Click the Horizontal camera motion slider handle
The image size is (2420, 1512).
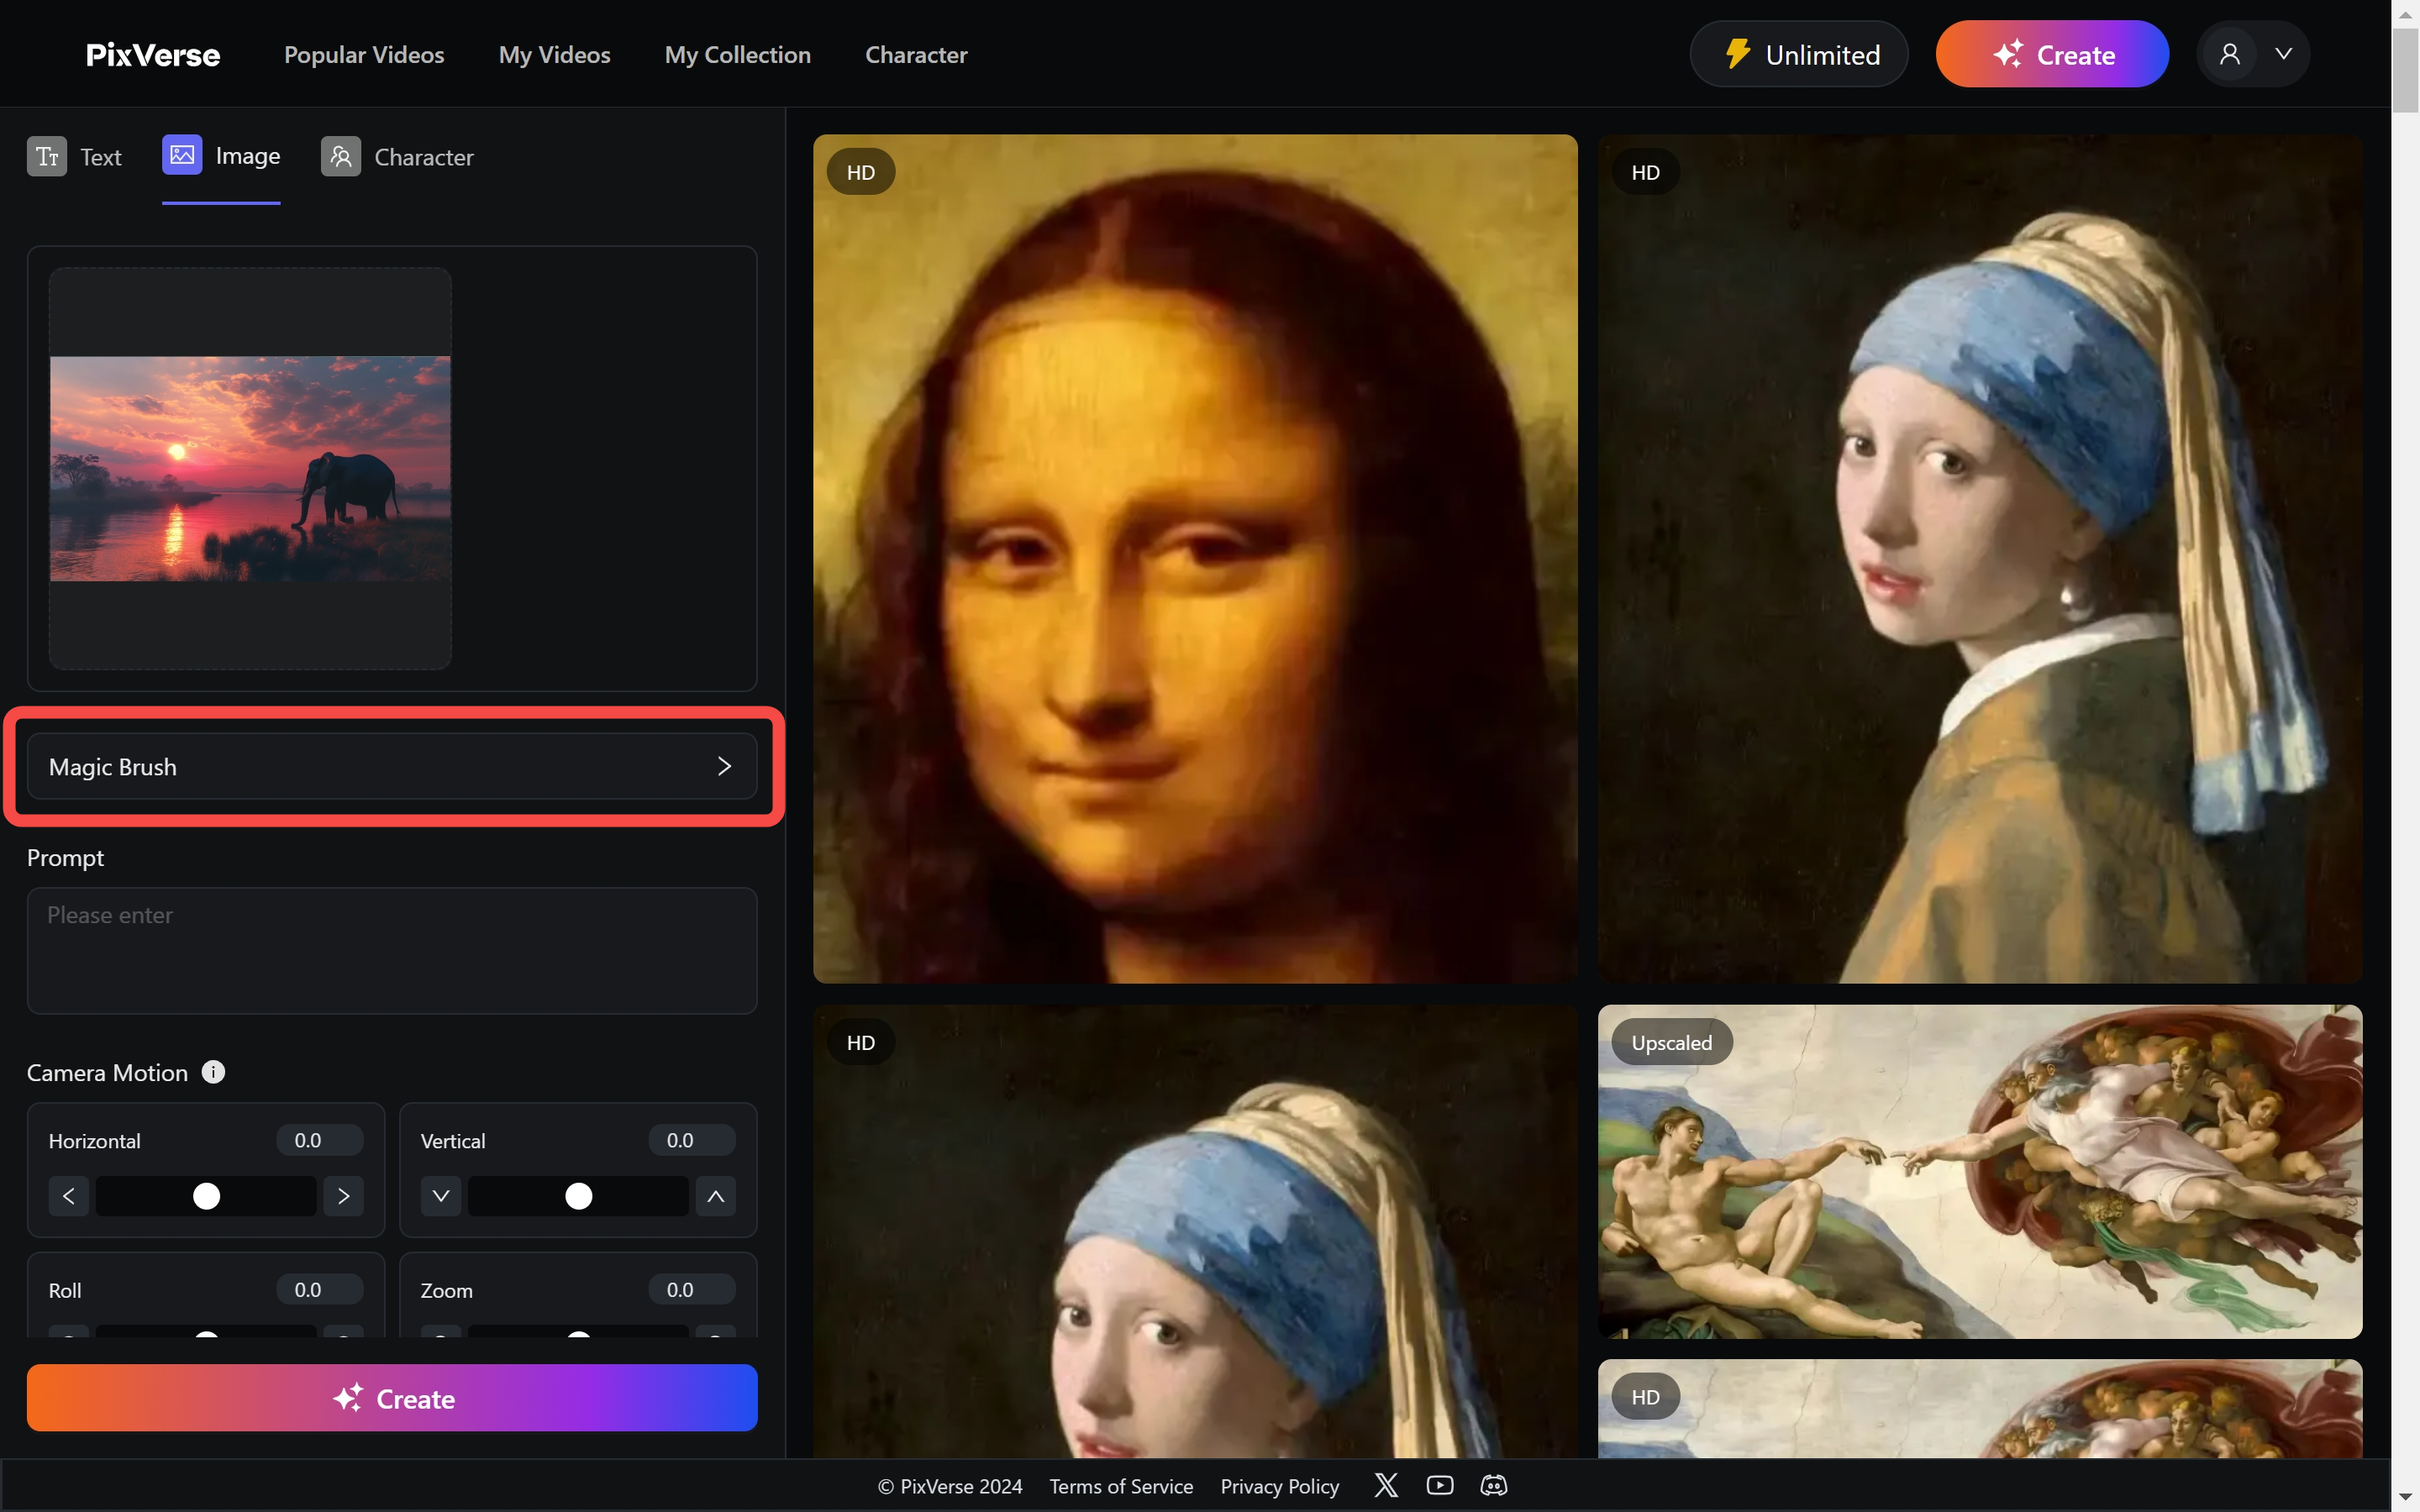(x=206, y=1196)
